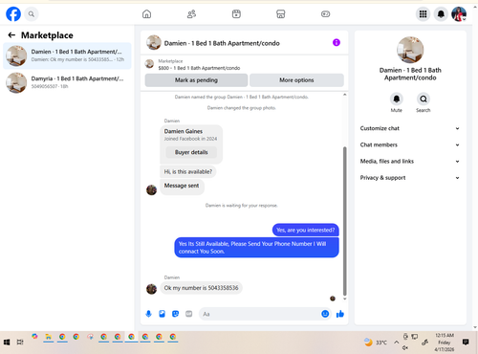Screen dimensions: 478x354
Task: Click the group photo in chat header
Action: pyautogui.click(x=153, y=42)
